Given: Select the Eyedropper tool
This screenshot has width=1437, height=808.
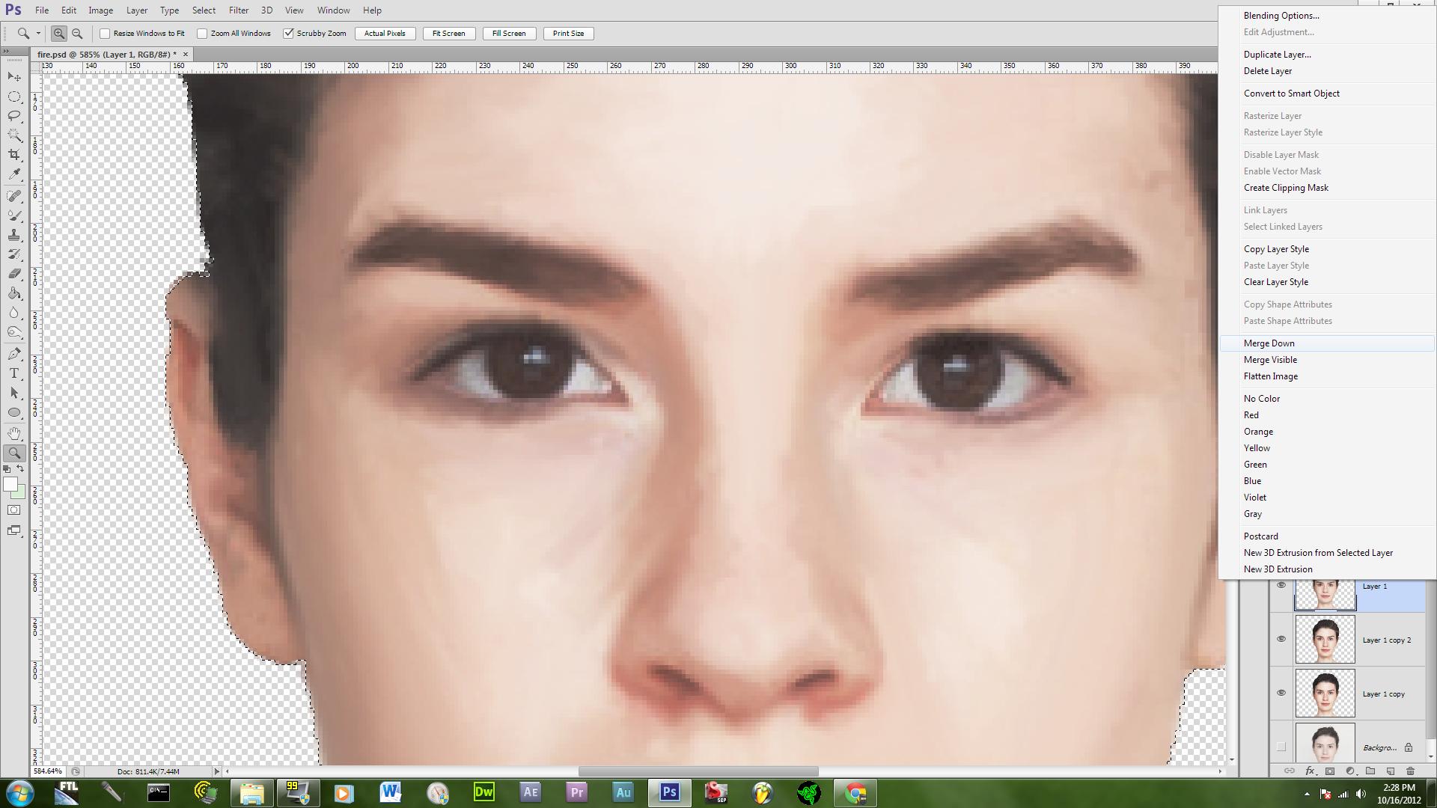Looking at the screenshot, I should 14,174.
